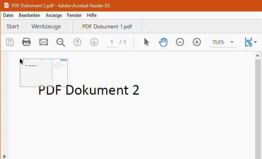Expand page fit options dropdown arrow
262x159 pixels.
[255, 42]
